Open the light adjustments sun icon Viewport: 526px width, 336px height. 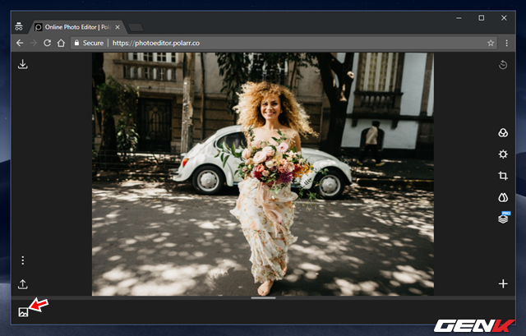pos(503,154)
